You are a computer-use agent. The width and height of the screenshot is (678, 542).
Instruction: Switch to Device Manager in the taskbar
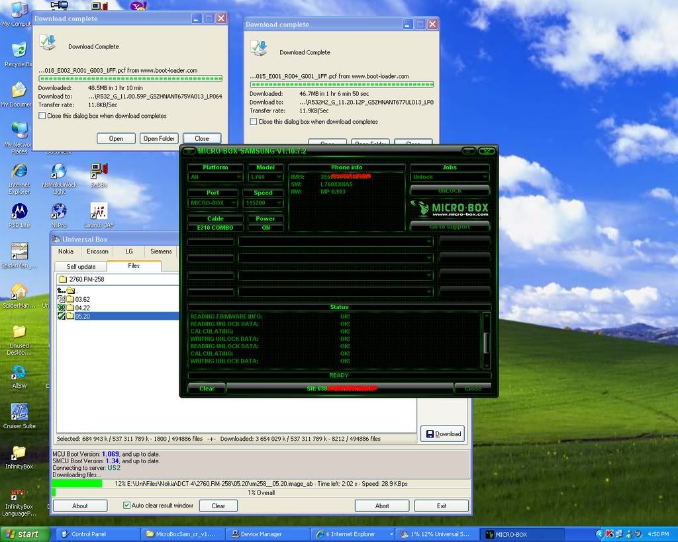coord(268,534)
